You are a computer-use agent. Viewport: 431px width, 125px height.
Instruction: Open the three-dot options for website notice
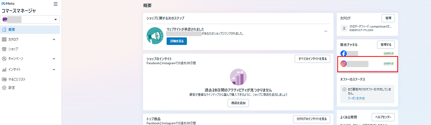[x=326, y=31]
